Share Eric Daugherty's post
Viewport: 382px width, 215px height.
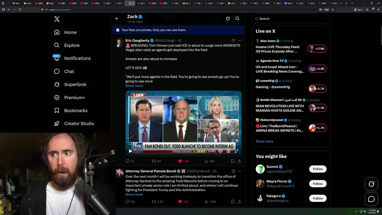pos(239,161)
